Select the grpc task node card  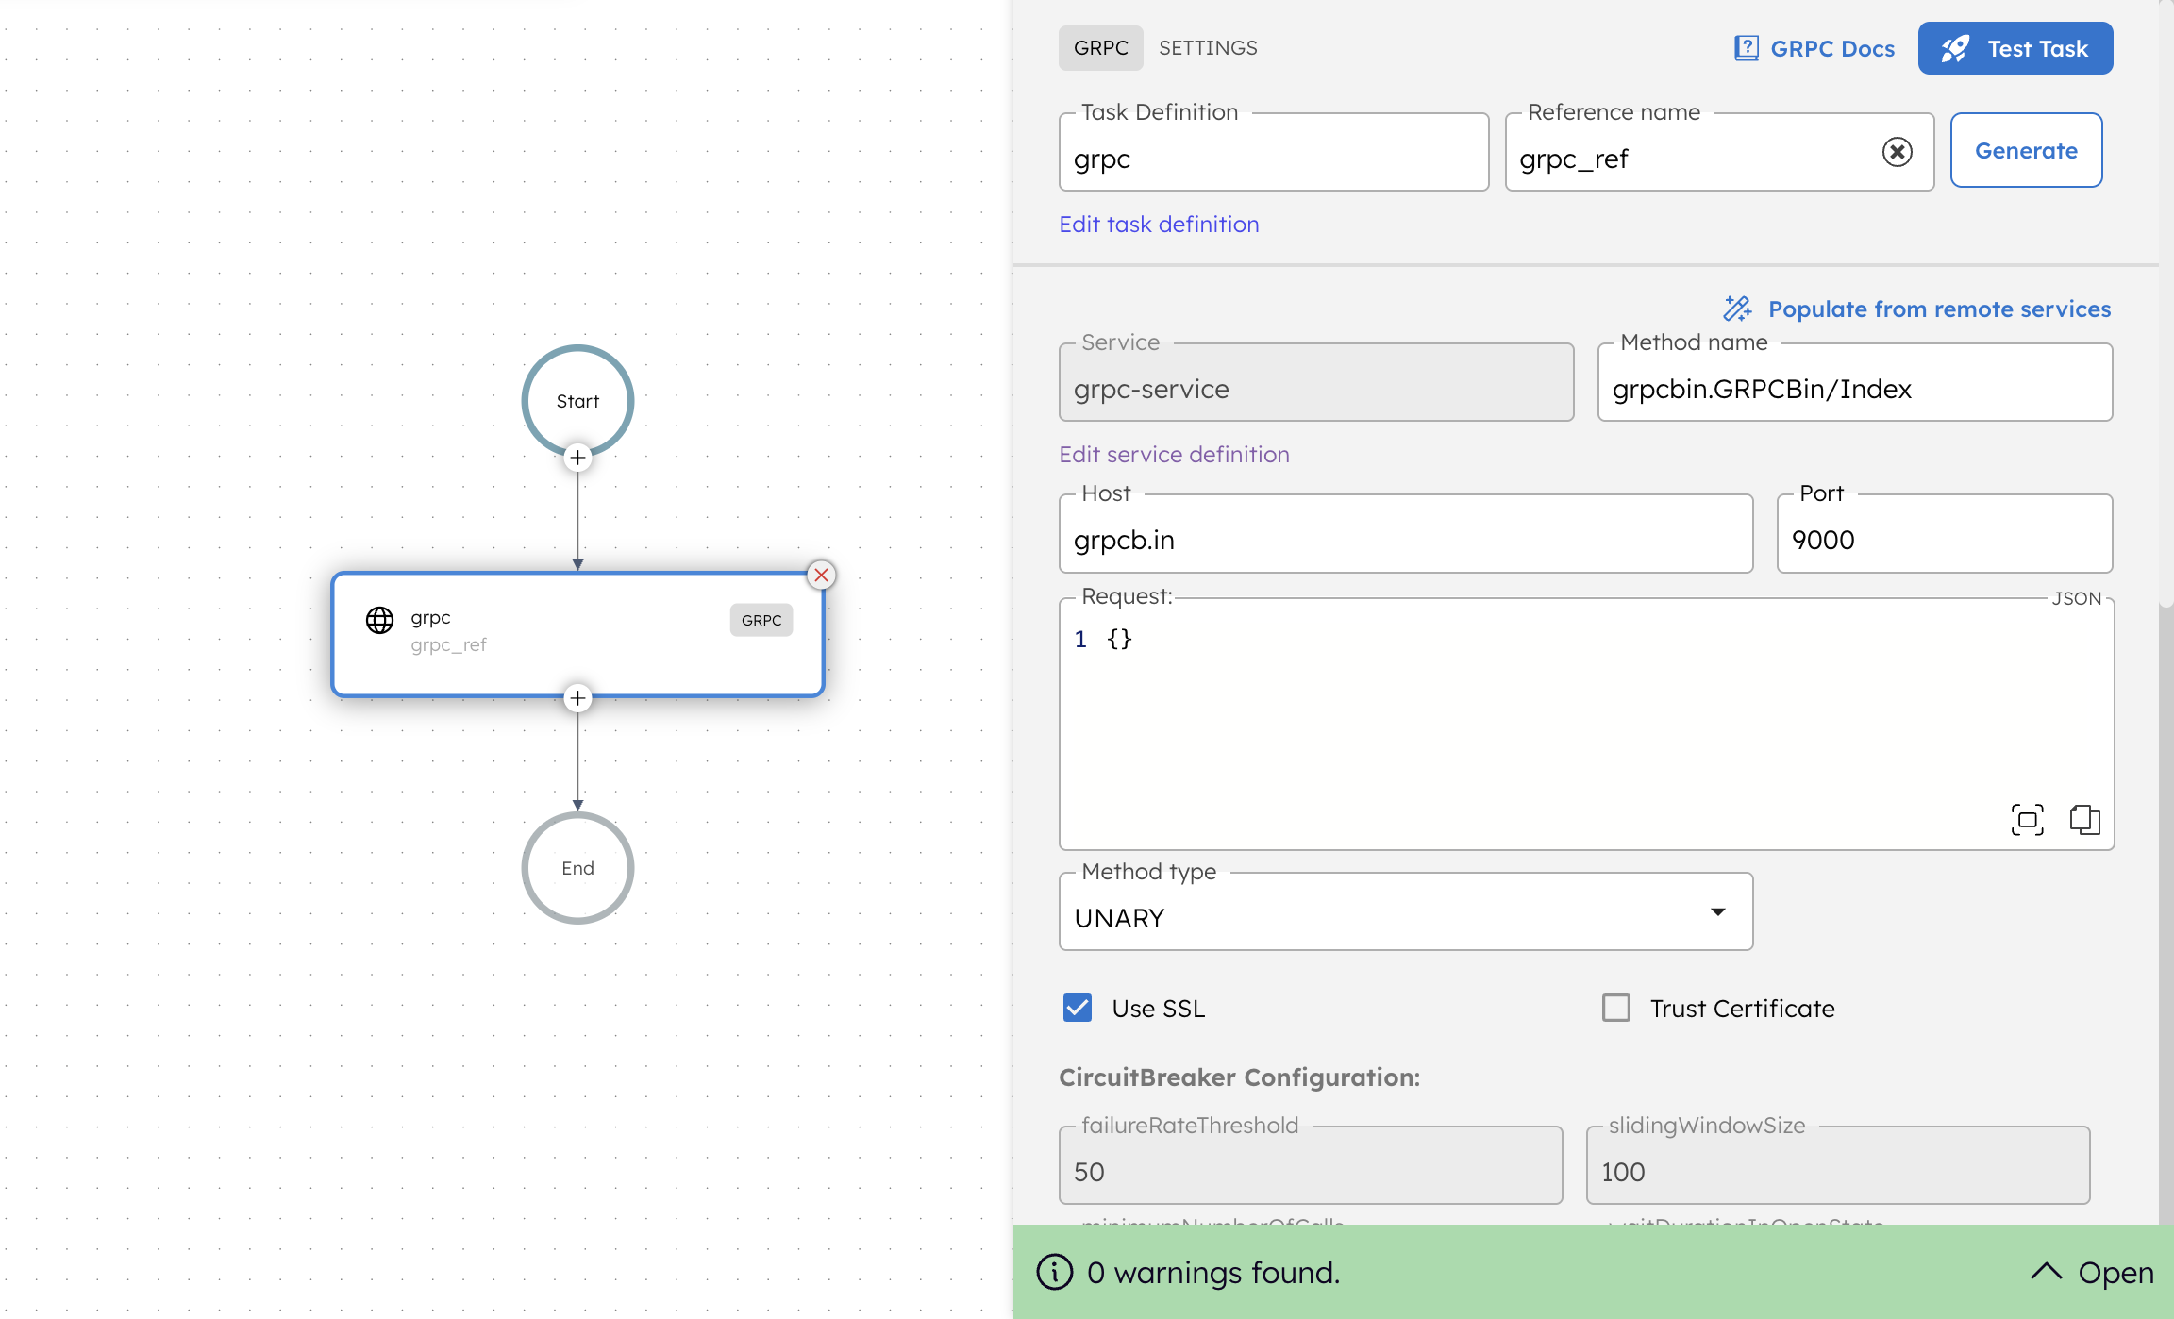tap(577, 634)
